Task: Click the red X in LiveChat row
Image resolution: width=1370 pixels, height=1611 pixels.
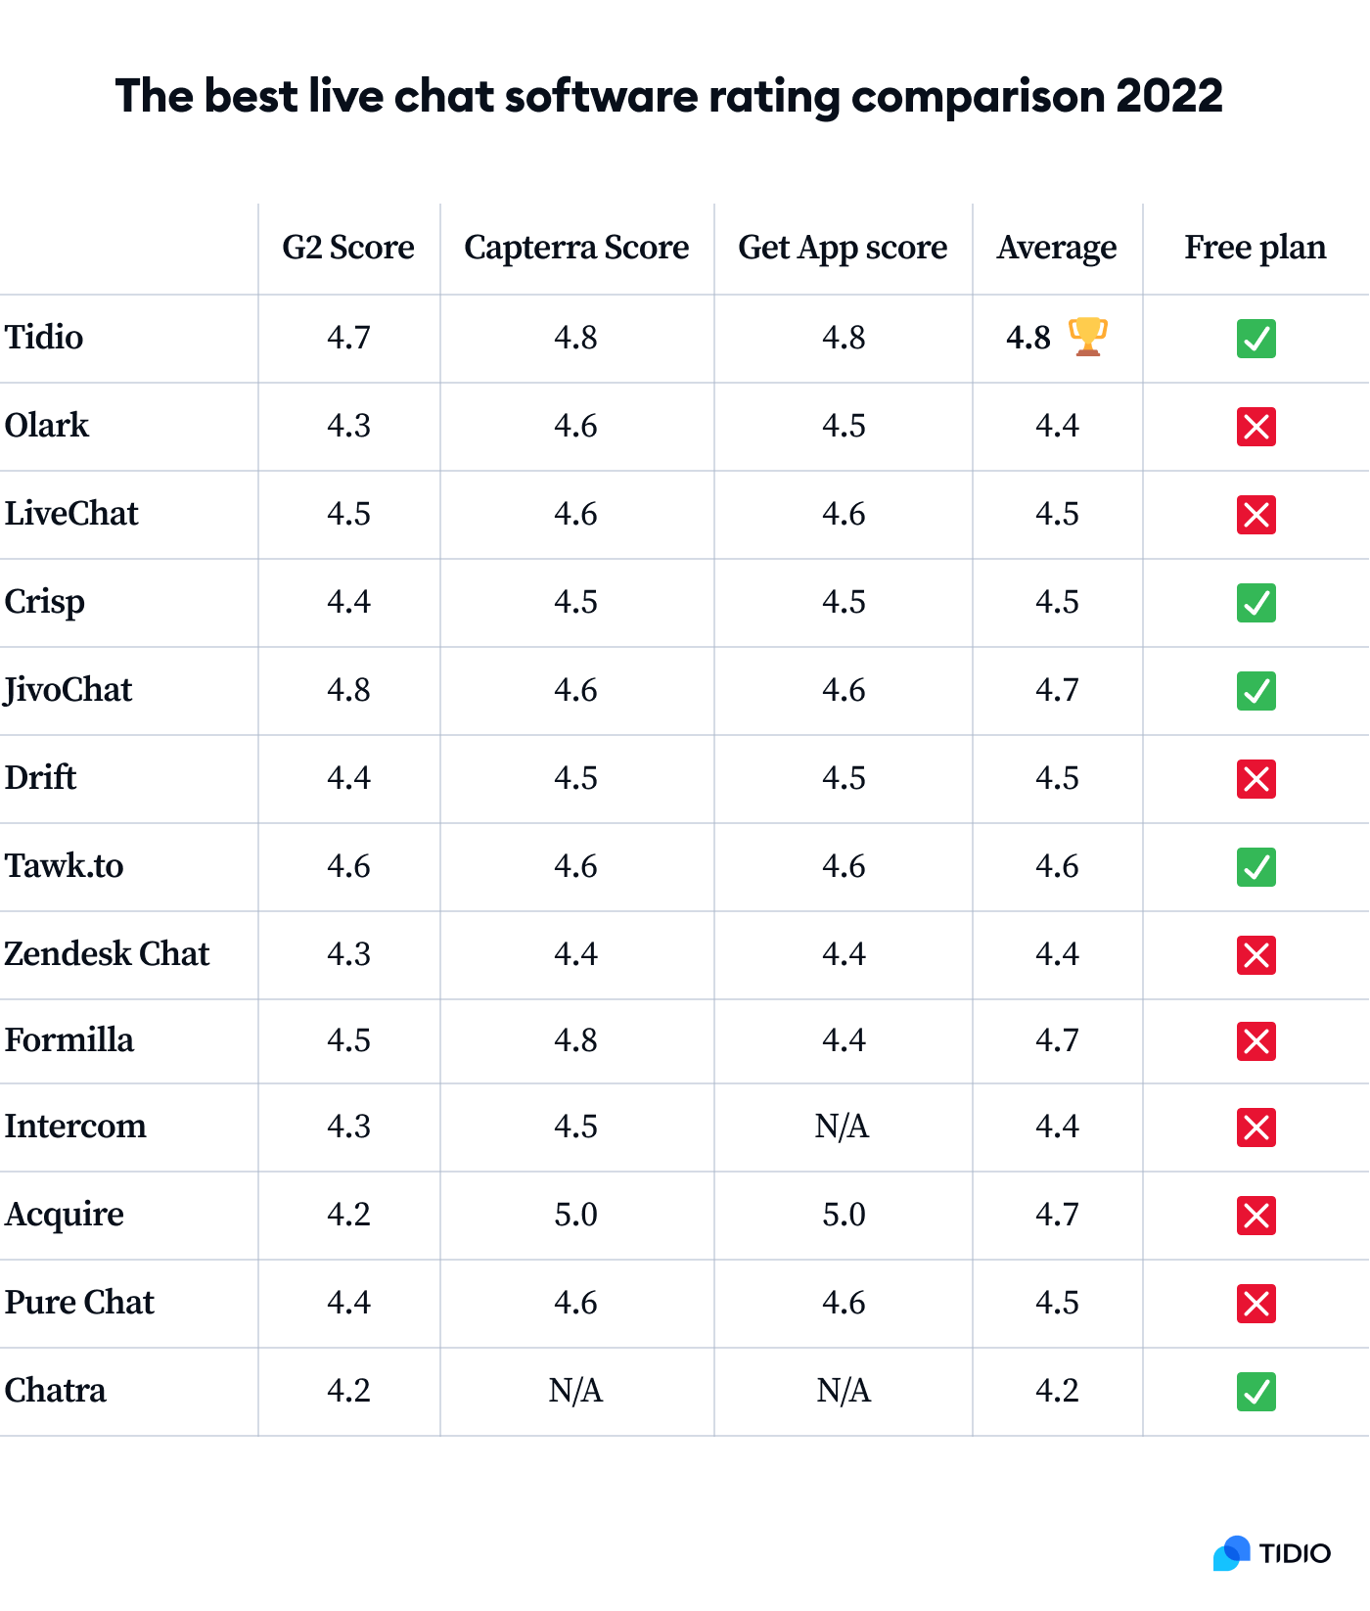Action: pos(1256,515)
